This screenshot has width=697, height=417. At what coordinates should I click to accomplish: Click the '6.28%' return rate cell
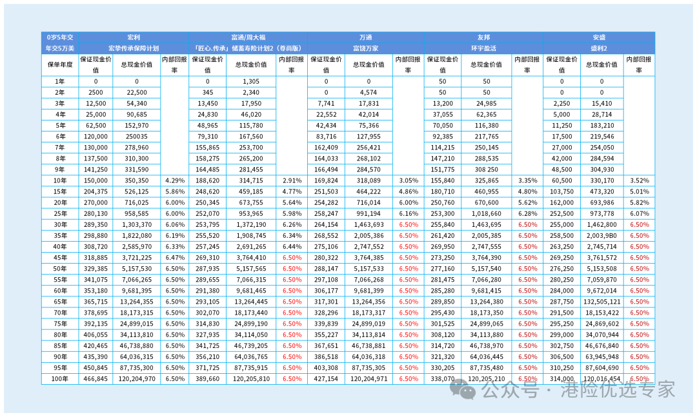click(x=528, y=213)
